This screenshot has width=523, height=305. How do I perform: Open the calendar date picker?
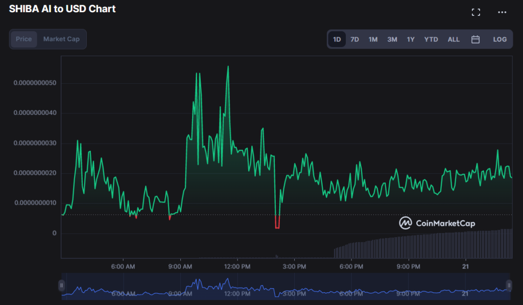tap(476, 39)
